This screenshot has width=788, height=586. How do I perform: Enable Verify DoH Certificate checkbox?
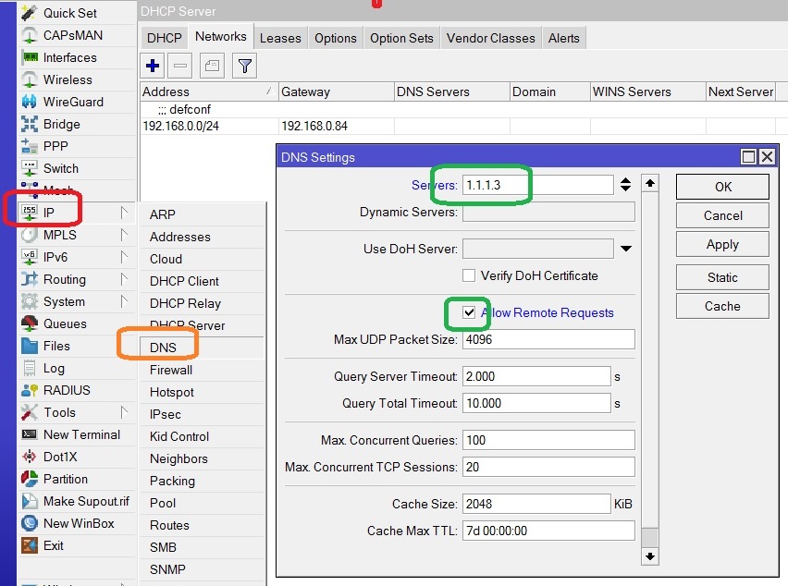(471, 275)
